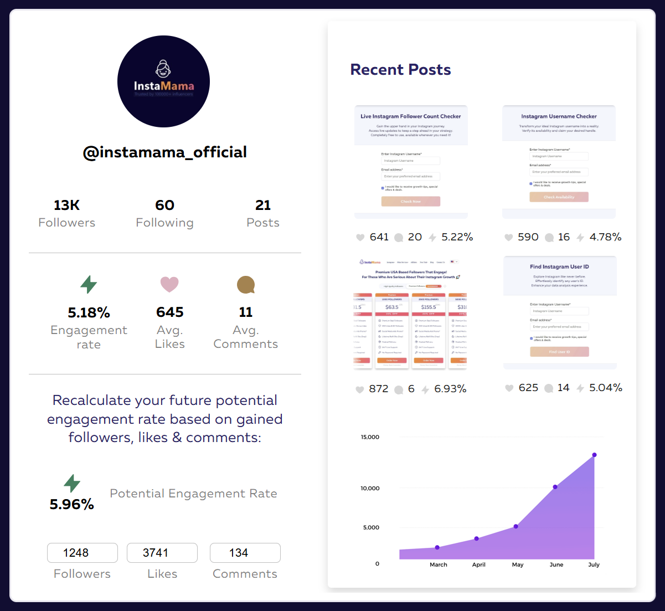
Task: Select the email address field in Username Checker
Action: (x=559, y=172)
